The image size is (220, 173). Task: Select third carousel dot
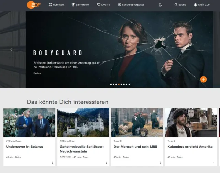[x=116, y=84]
